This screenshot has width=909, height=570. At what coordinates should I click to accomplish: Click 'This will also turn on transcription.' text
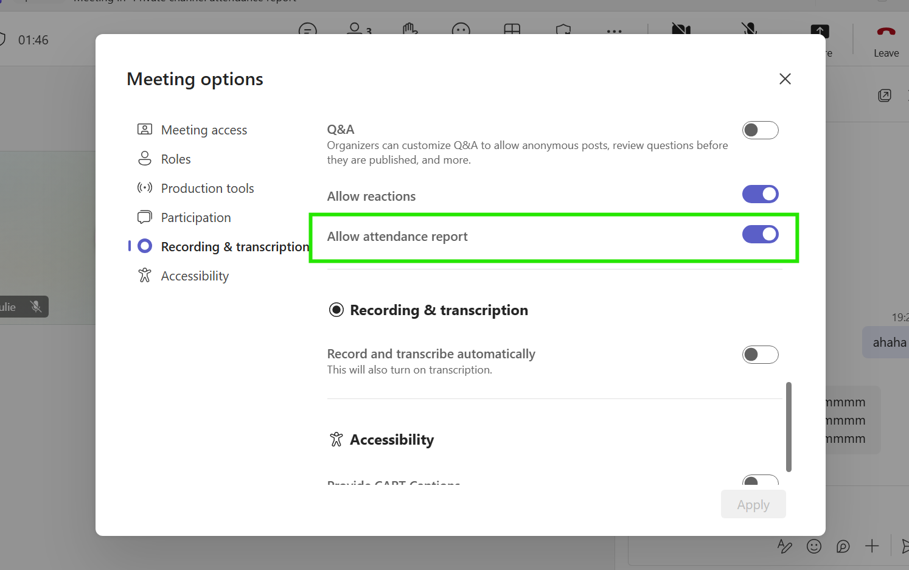409,370
